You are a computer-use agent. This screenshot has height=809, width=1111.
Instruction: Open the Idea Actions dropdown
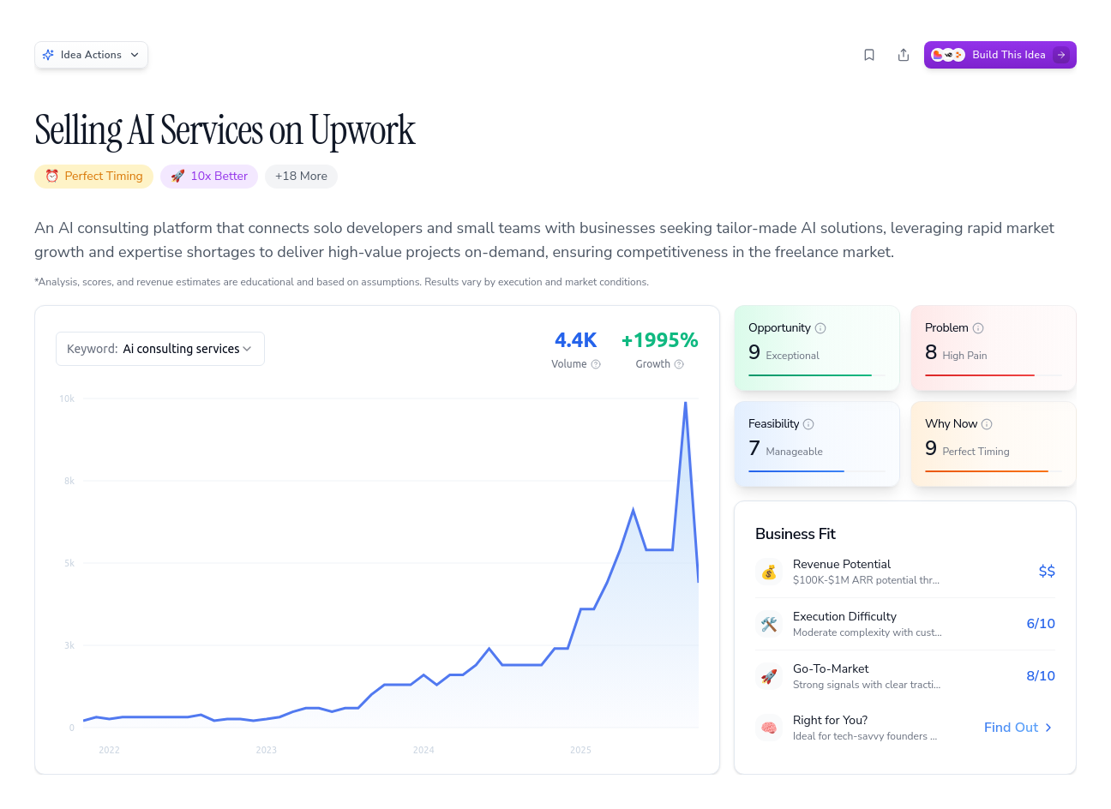pyautogui.click(x=91, y=55)
